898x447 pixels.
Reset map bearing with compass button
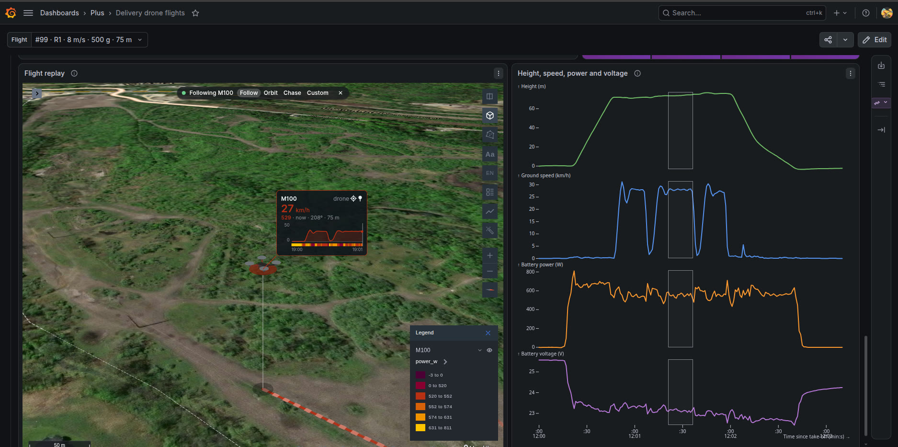click(489, 290)
